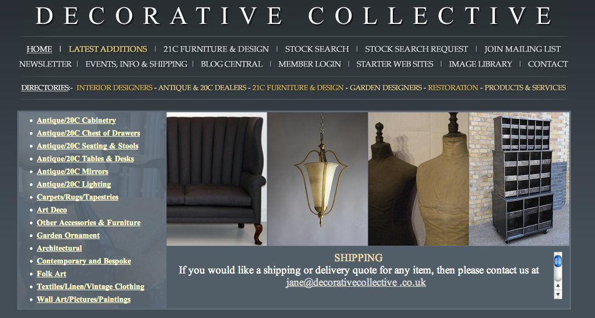
Task: Click the jane@decorativecollective email link
Action: [x=356, y=283]
